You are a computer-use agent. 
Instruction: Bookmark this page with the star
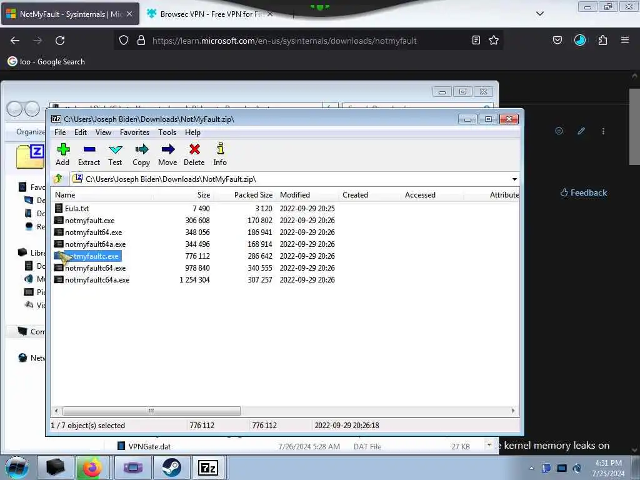click(494, 40)
